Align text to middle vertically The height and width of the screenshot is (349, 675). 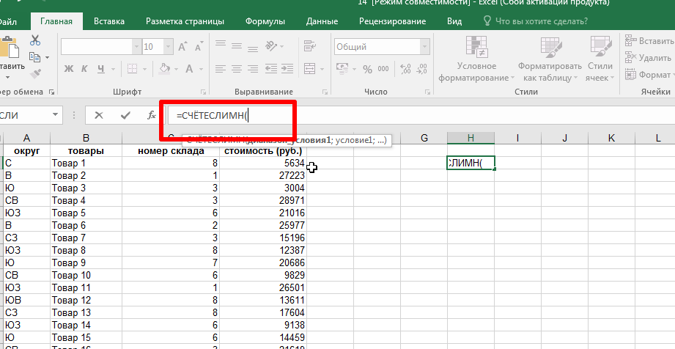pos(237,46)
